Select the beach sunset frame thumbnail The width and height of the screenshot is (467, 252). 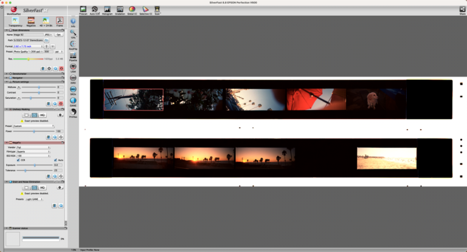(387, 158)
